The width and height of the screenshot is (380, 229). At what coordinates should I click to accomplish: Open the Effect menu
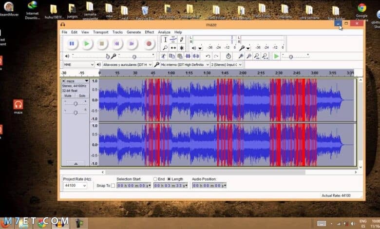[x=149, y=32]
